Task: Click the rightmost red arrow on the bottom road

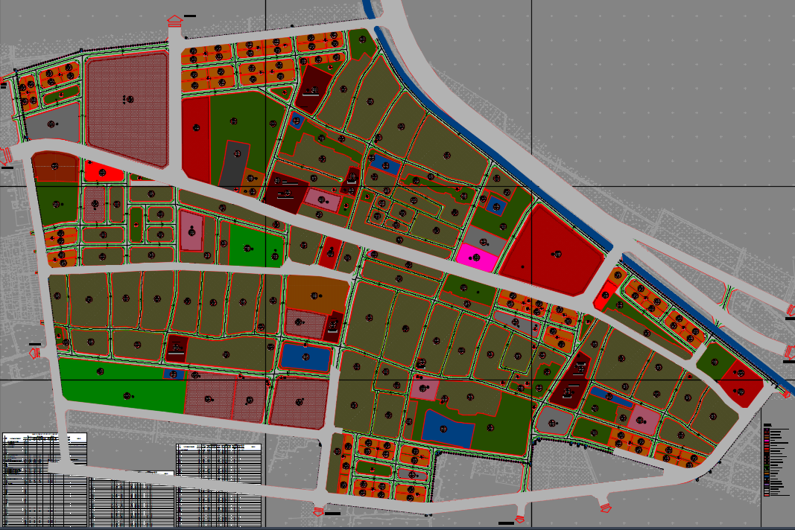Action: point(606,507)
